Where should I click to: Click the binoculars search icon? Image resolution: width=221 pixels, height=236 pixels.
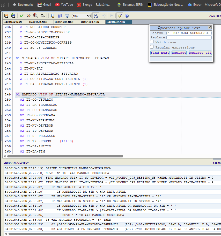click(x=96, y=16)
